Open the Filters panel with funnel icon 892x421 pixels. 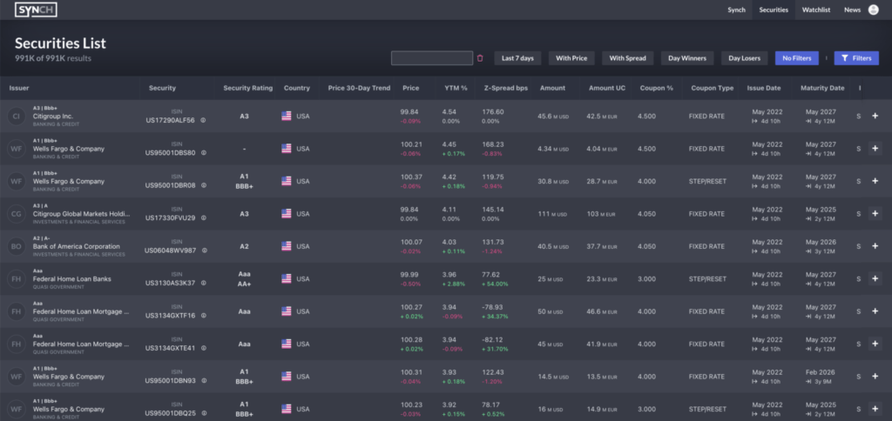click(855, 58)
